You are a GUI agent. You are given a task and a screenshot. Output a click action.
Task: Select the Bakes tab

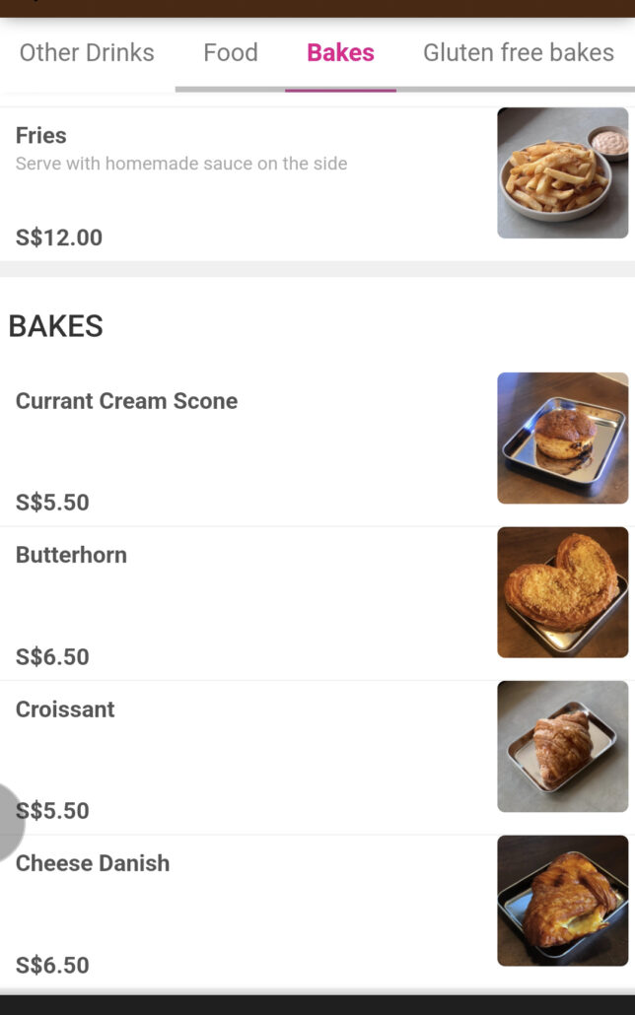tap(340, 52)
